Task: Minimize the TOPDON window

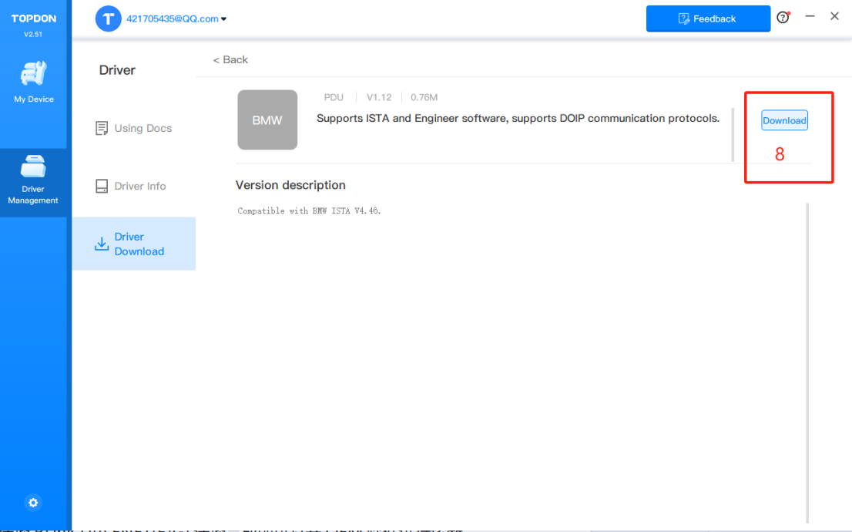Action: [x=810, y=16]
